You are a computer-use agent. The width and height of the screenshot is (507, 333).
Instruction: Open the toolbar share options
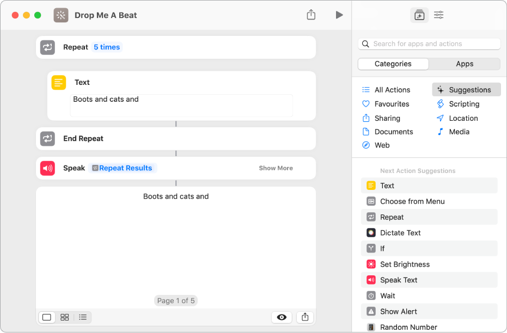[x=311, y=15]
